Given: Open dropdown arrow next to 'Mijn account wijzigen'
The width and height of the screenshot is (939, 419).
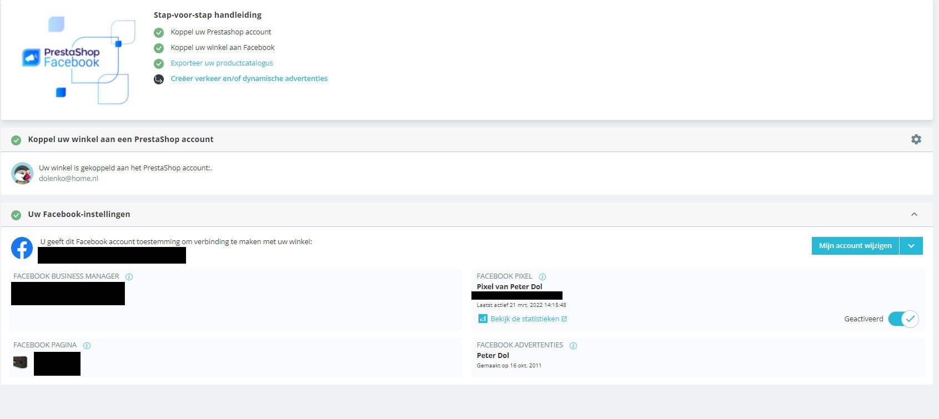Looking at the screenshot, I should (911, 246).
